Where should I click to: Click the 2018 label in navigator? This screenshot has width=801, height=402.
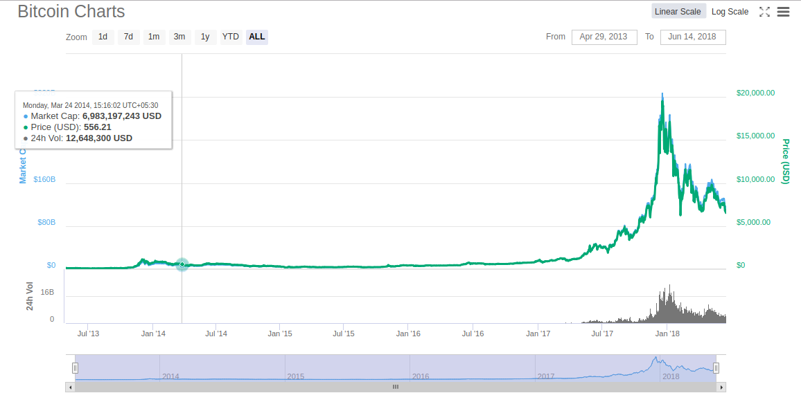tap(671, 376)
